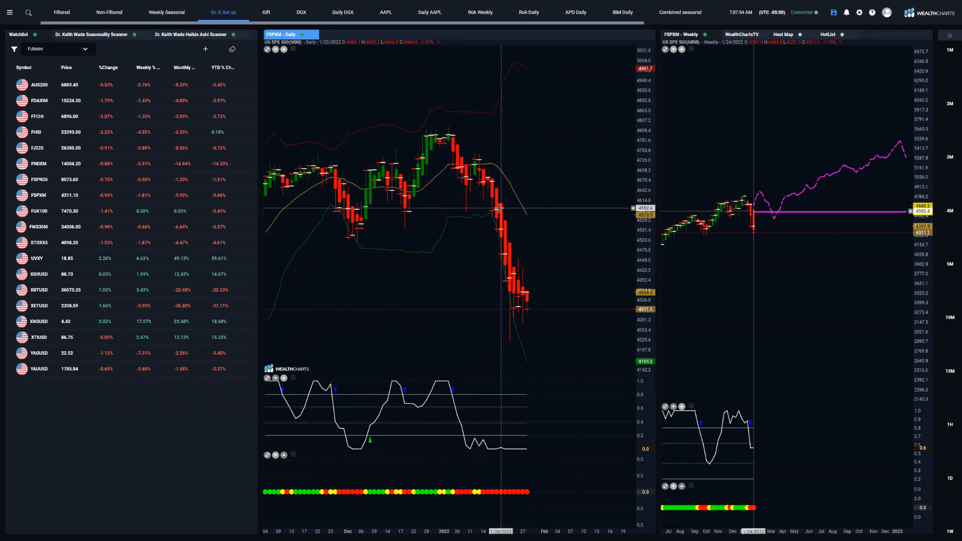Open the help question mark
The width and height of the screenshot is (962, 541).
click(872, 13)
